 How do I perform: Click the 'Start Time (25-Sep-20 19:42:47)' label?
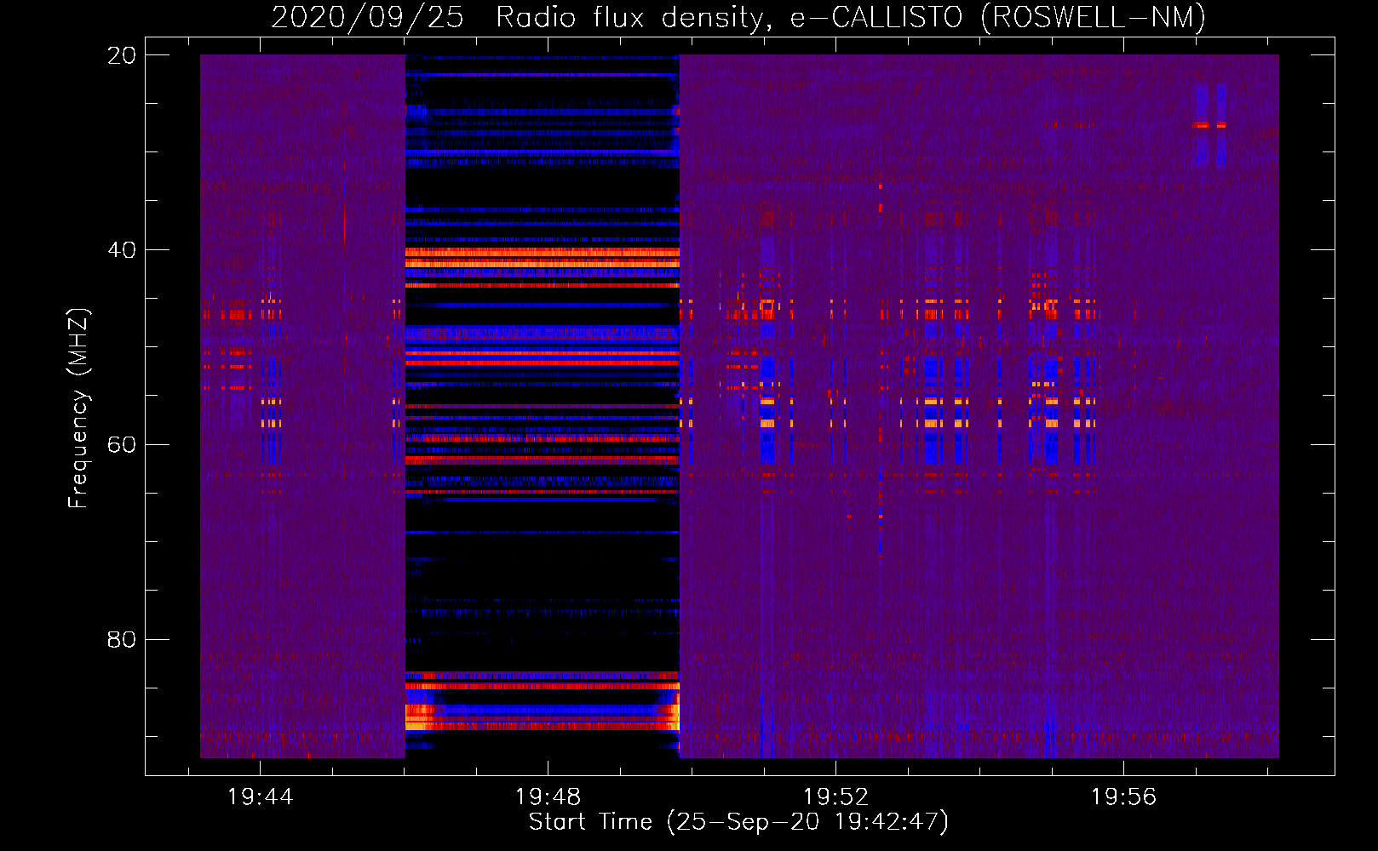tap(738, 822)
